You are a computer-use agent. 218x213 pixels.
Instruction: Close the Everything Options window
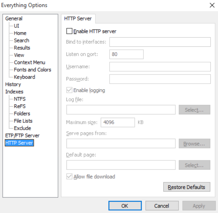[212, 5]
